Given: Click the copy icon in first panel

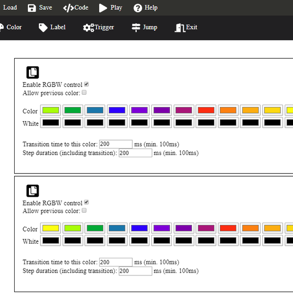Looking at the screenshot, I should tap(33, 72).
